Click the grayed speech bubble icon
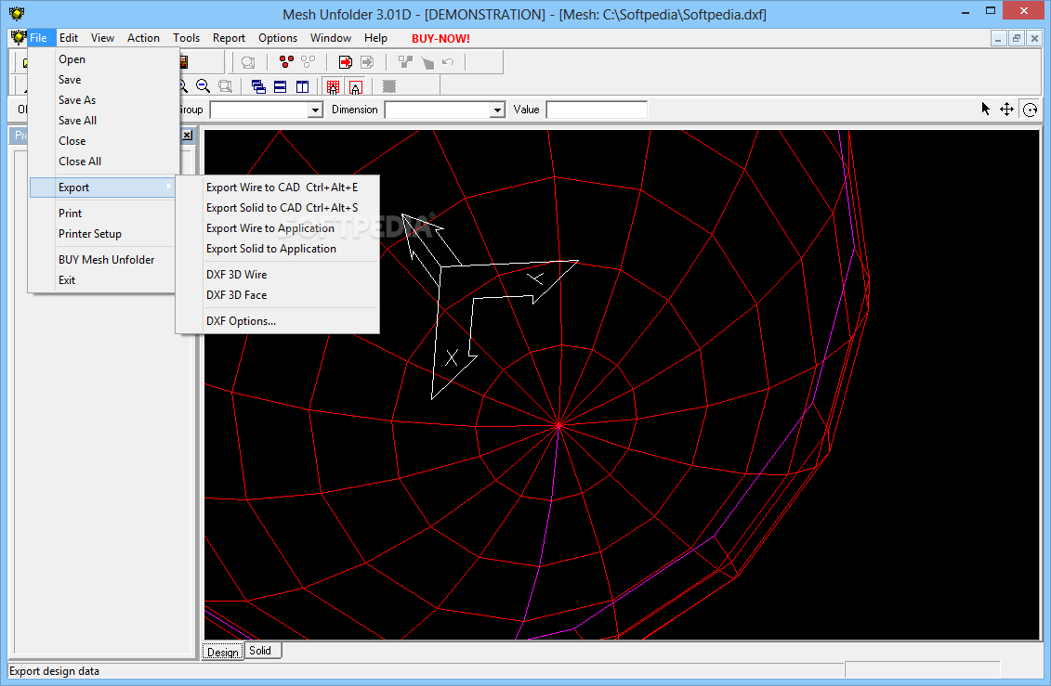The image size is (1051, 686). (248, 62)
